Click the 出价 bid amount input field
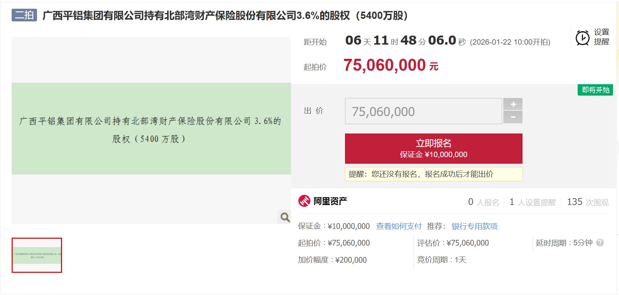This screenshot has height=295, width=619. (423, 111)
